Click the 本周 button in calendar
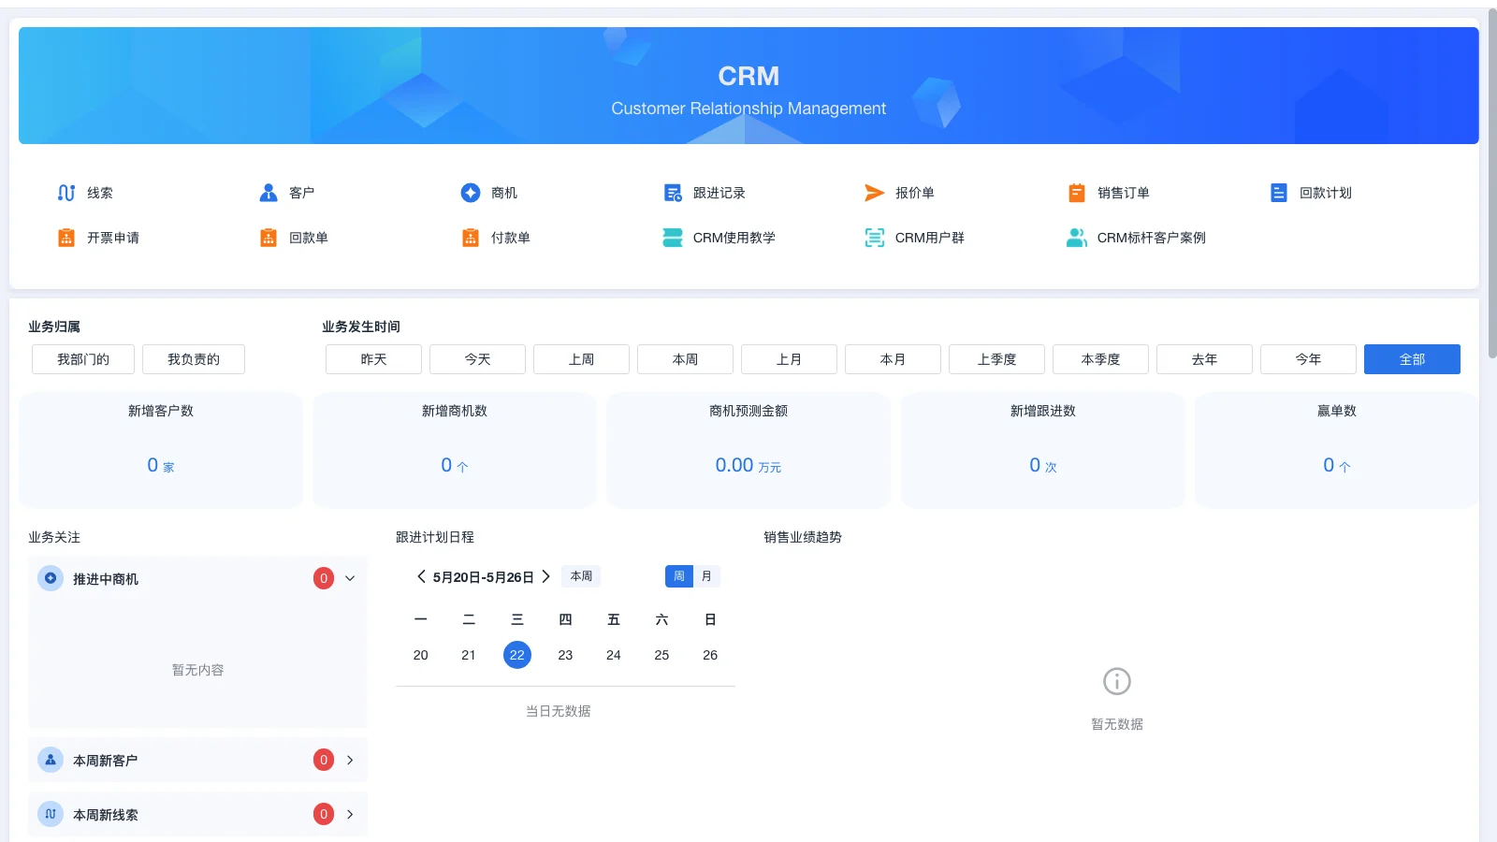This screenshot has width=1497, height=842. [580, 576]
